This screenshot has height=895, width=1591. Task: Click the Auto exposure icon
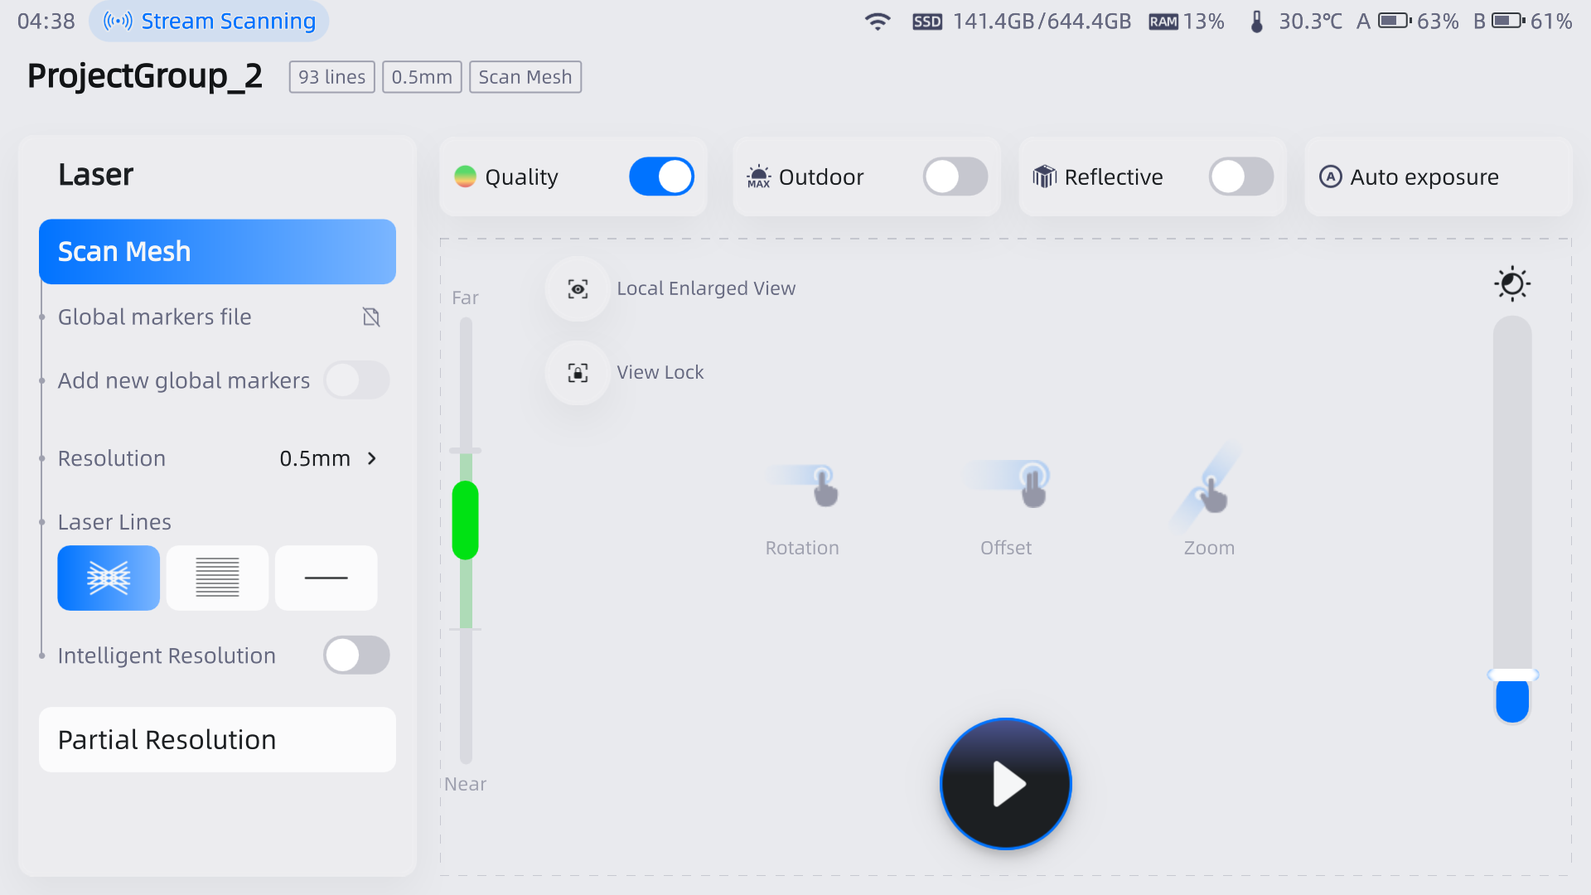tap(1330, 177)
